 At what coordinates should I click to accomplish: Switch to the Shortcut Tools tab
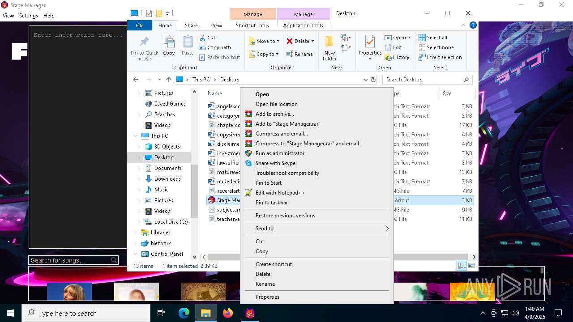click(252, 25)
